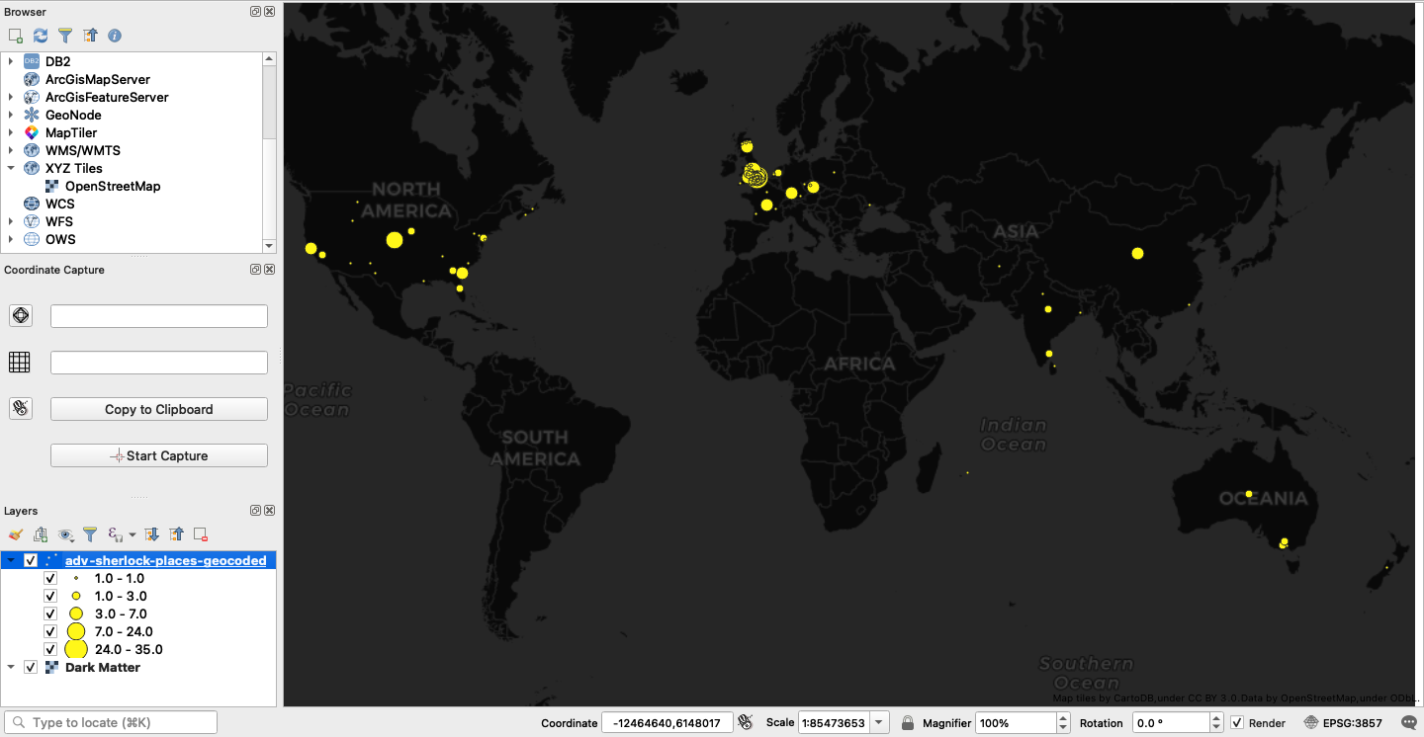Expand the ArcGisFeatureServer node
The image size is (1424, 737).
[x=11, y=97]
